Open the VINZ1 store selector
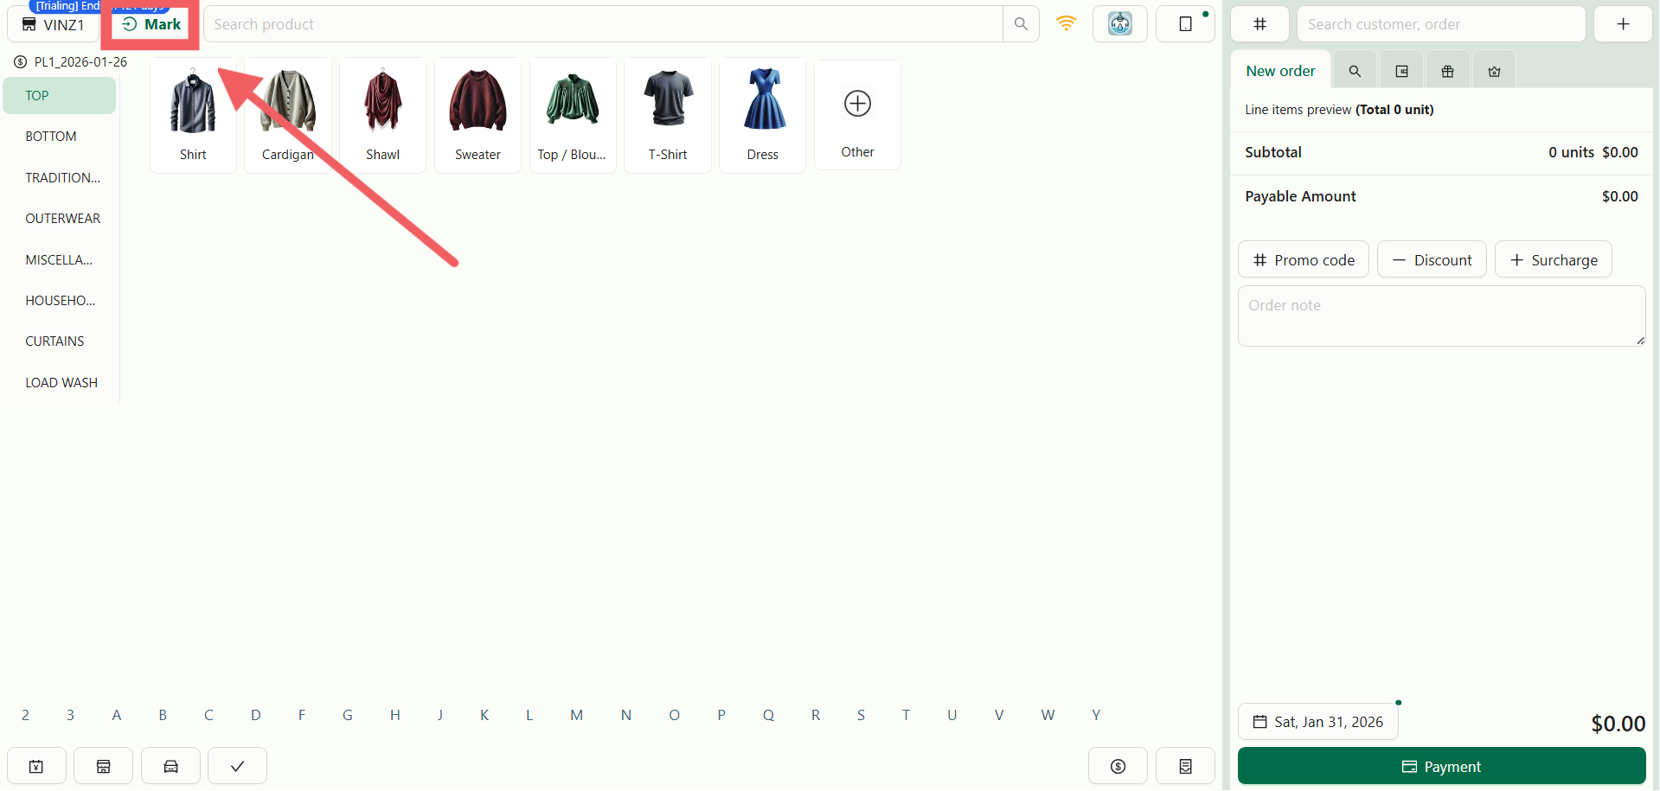 53,24
